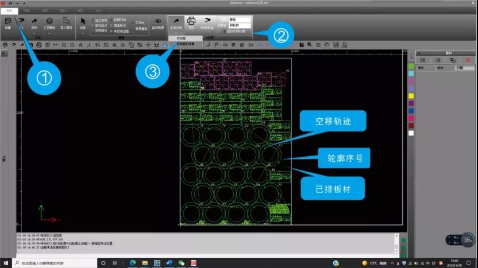Click the 打印 printer icon in ribbon
This screenshot has height=268, width=478.
(191, 21)
